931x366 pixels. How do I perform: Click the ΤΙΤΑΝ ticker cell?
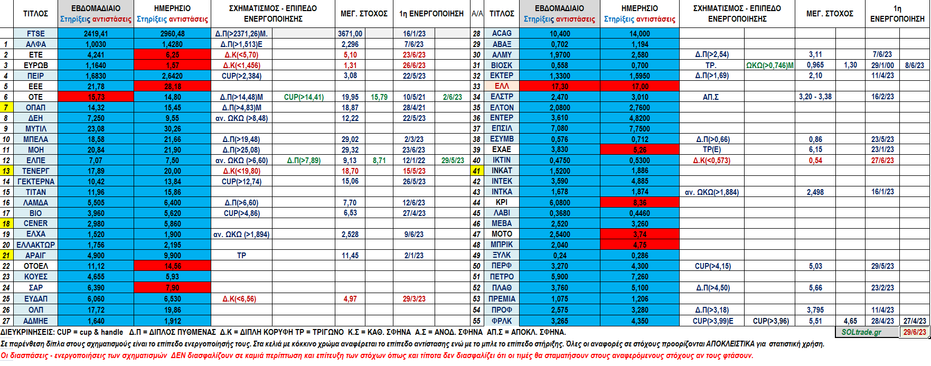(x=35, y=192)
